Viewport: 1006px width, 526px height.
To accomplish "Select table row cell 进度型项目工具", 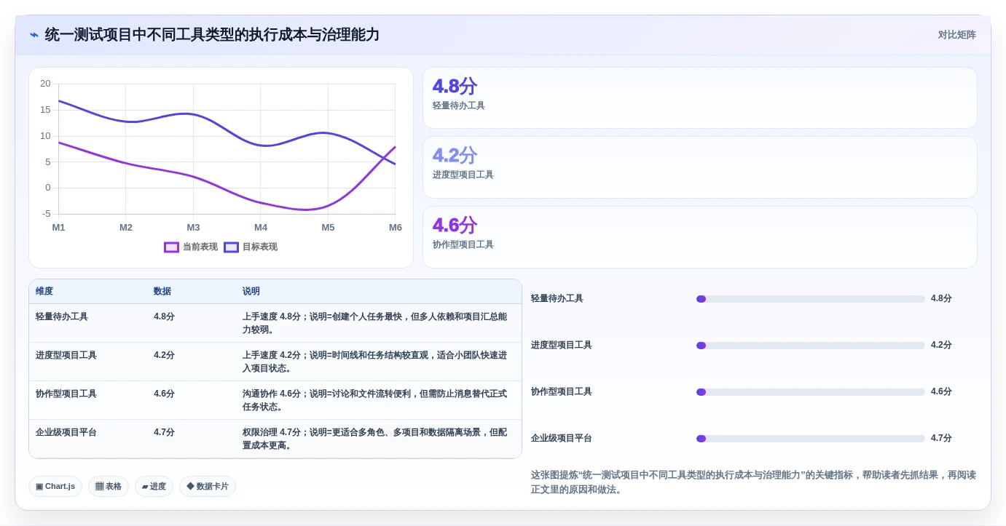I will pos(66,355).
